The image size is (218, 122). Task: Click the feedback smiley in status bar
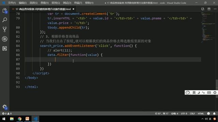(208, 114)
